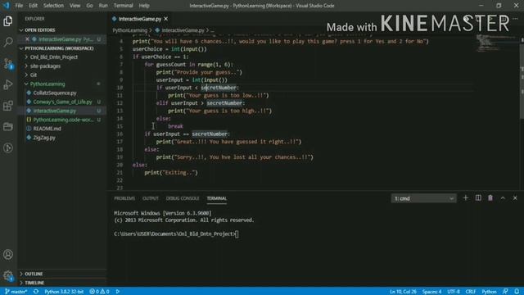This screenshot has width=524, height=295.
Task: Open the terminal selector dropdown 1: cmd
Action: click(x=423, y=198)
